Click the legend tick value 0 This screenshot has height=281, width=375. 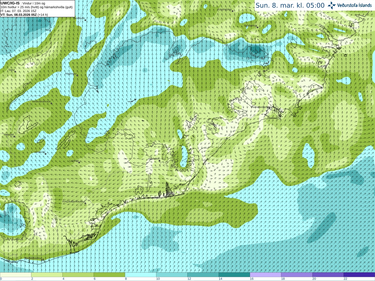point(1,279)
